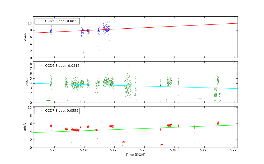Select the CCD7 Slope: 0.0559 legend box
The image size is (264, 164).
(x=57, y=111)
